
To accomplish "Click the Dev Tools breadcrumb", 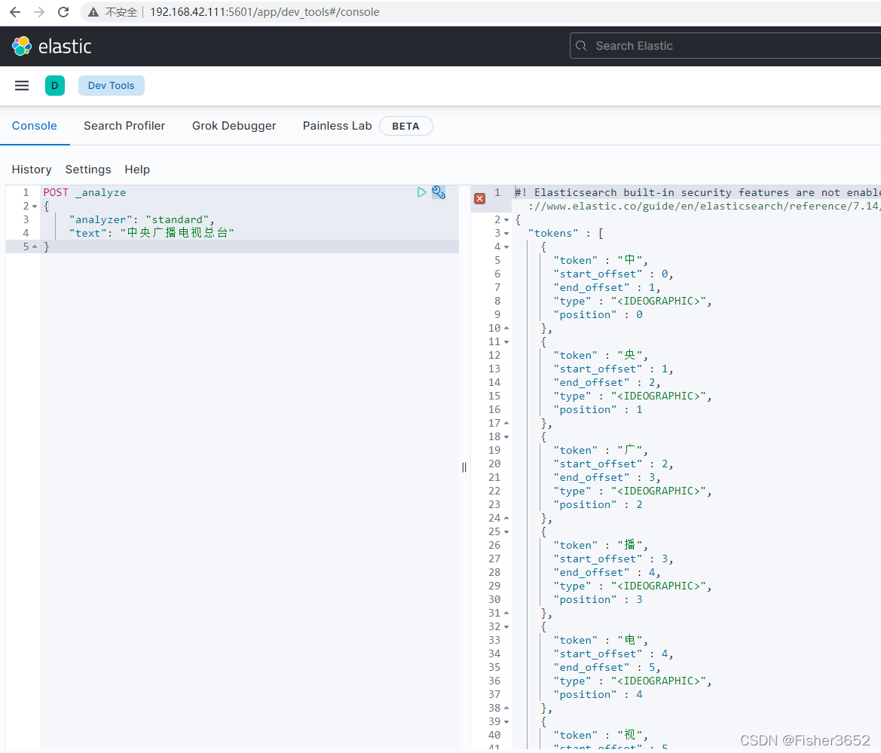I will point(112,85).
